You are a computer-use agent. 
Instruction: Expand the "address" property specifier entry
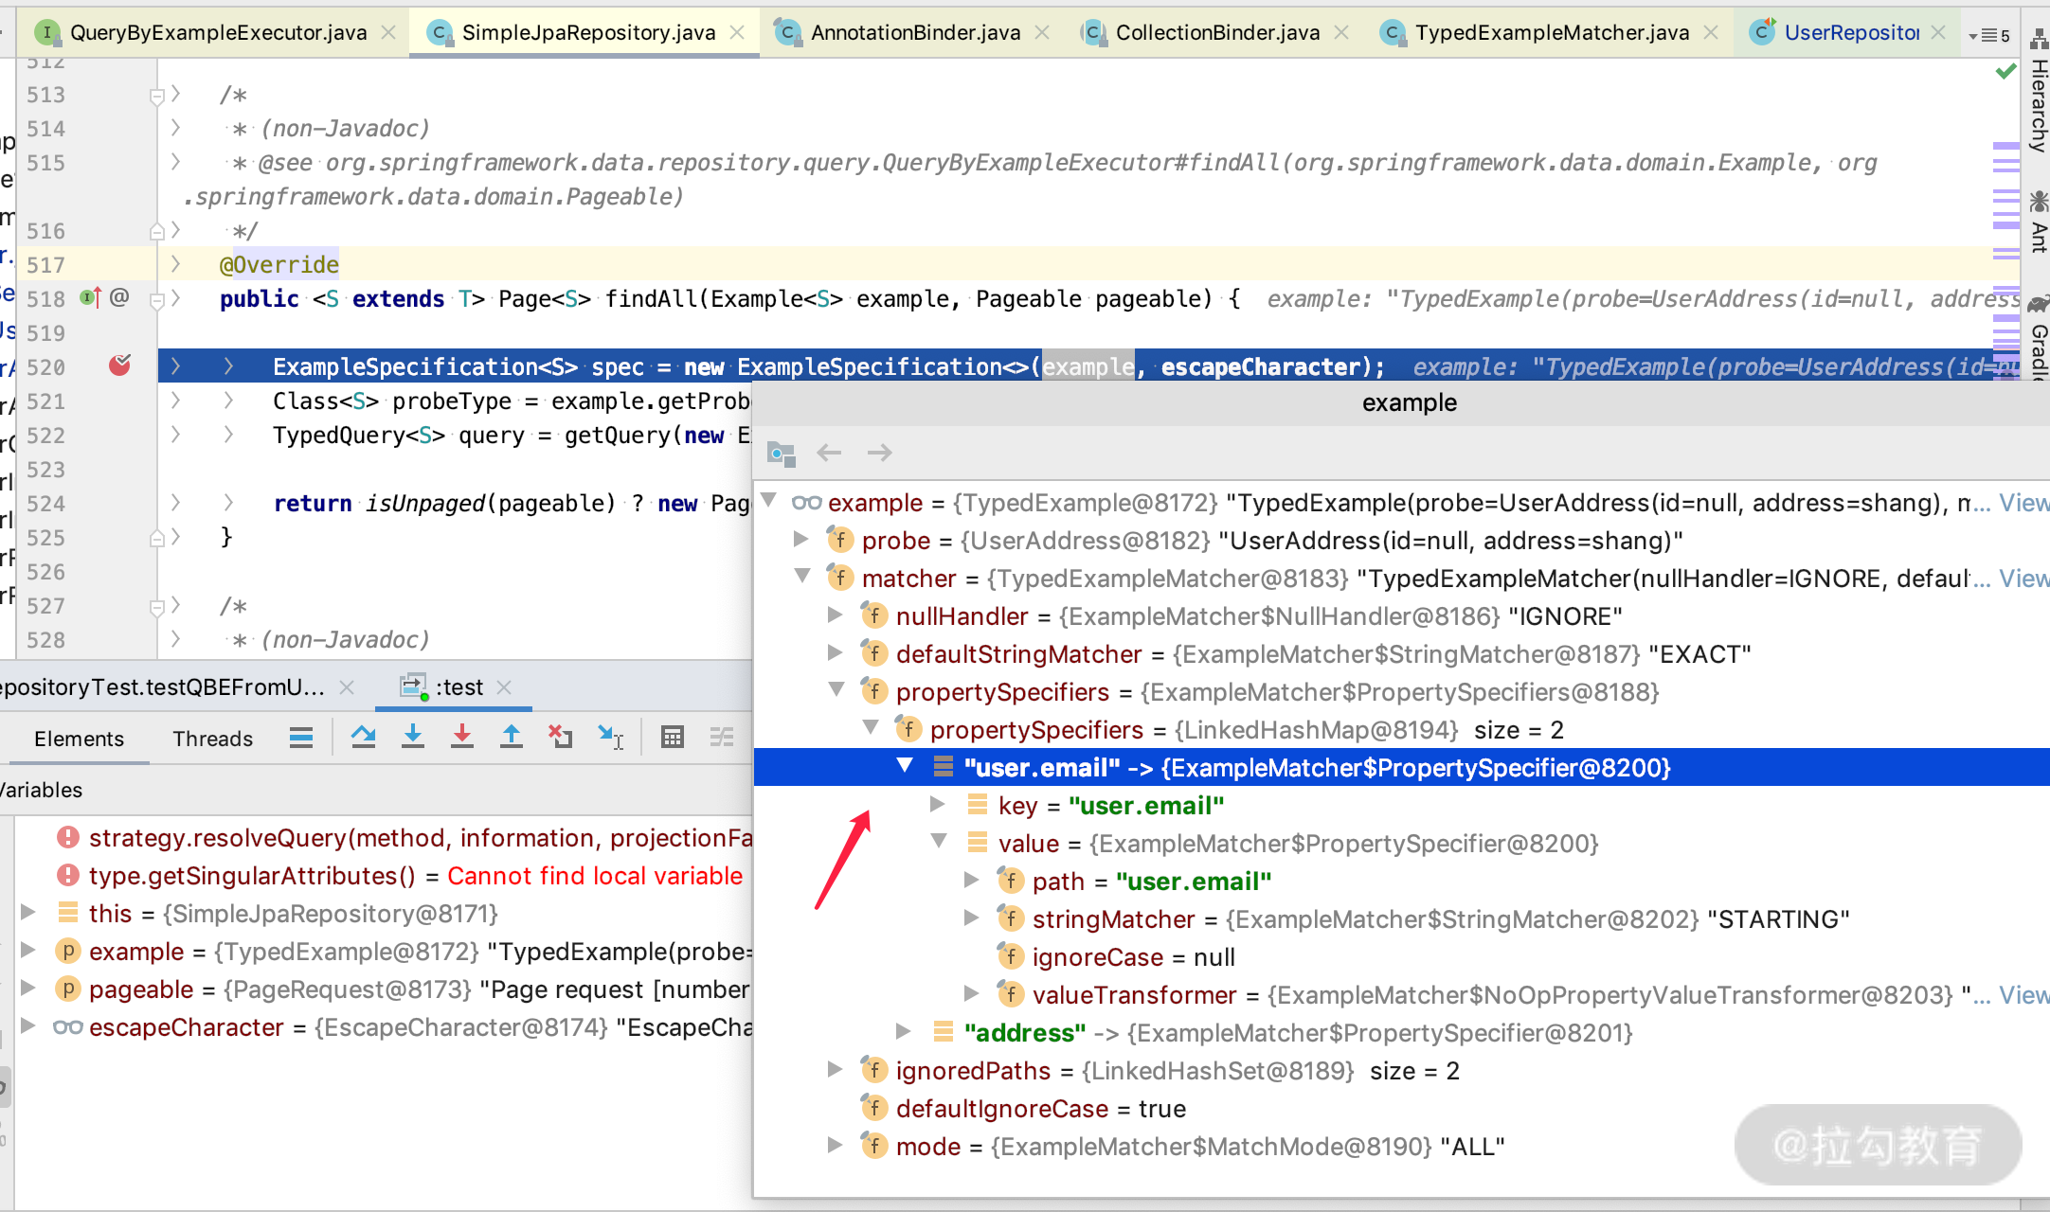tap(904, 1031)
